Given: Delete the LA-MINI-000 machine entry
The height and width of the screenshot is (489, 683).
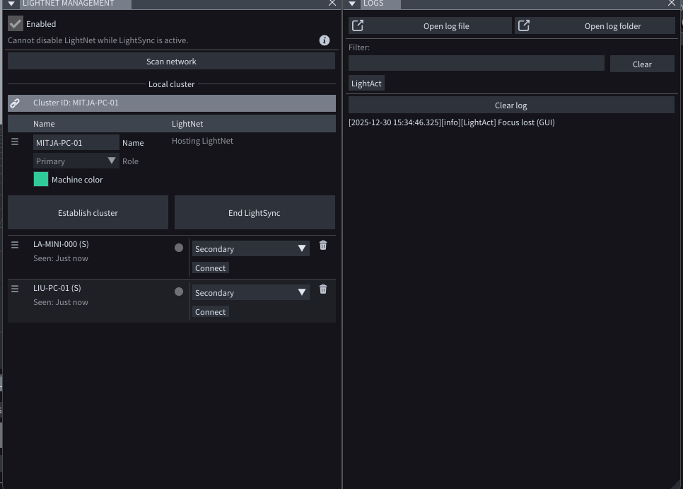Looking at the screenshot, I should (323, 246).
